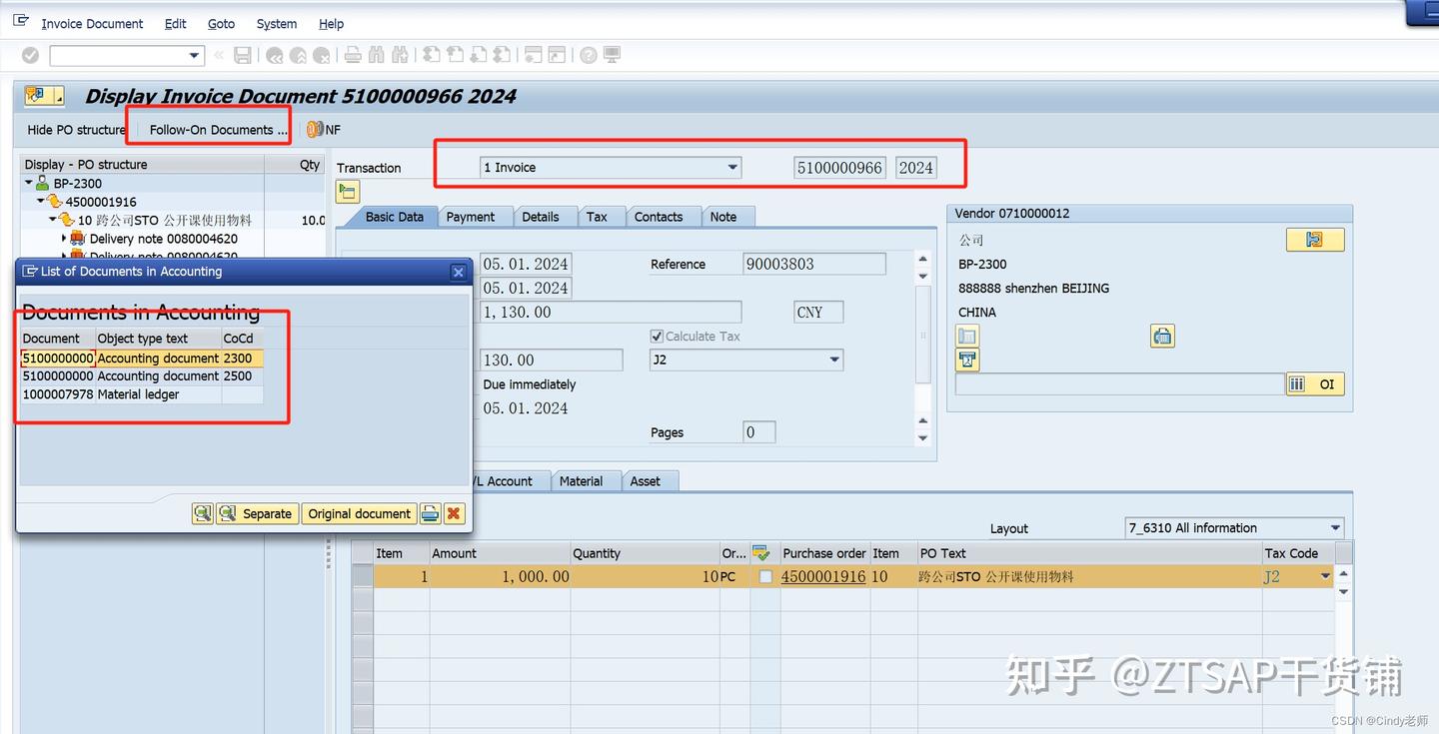The width and height of the screenshot is (1439, 734).
Task: Click the print icon in the documents dialog
Action: (430, 513)
